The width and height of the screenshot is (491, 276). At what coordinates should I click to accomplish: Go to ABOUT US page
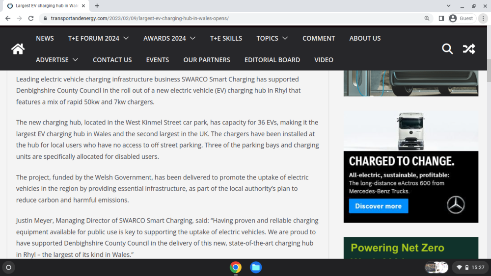pyautogui.click(x=365, y=38)
